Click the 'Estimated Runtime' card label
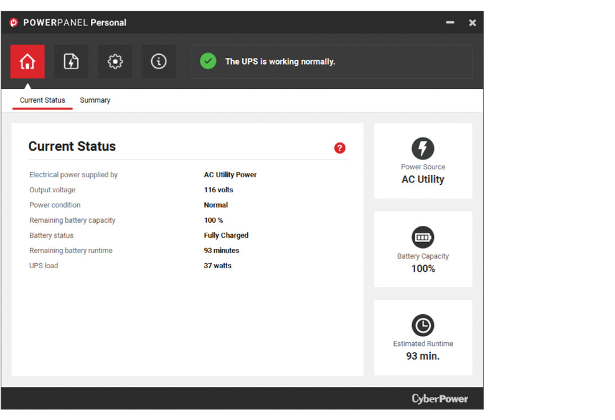The height and width of the screenshot is (420, 615). click(x=423, y=344)
